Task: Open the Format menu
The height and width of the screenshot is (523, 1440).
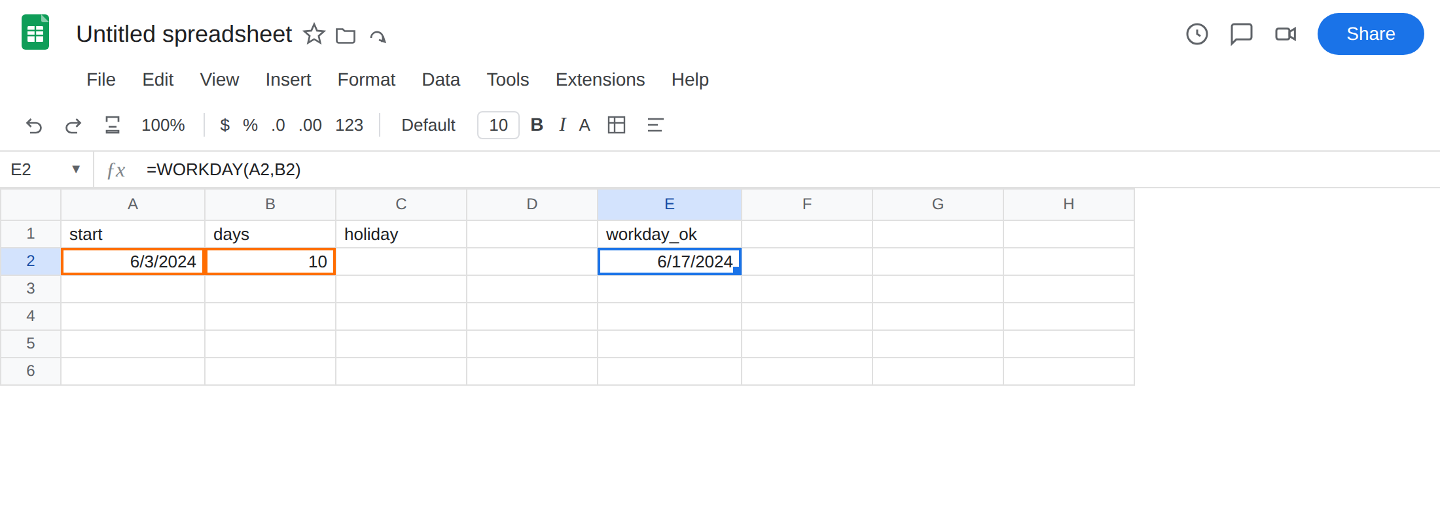Action: coord(366,80)
